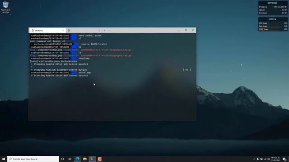Launch Microsoft Edge from taskbar
Screen dimensions: 289x162
click(x=77, y=159)
